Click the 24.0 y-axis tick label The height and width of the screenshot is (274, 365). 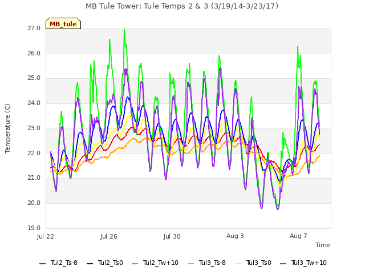tap(34, 103)
